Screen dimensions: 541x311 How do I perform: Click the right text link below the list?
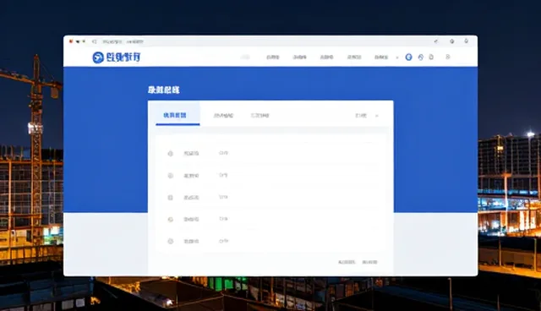tap(370, 262)
